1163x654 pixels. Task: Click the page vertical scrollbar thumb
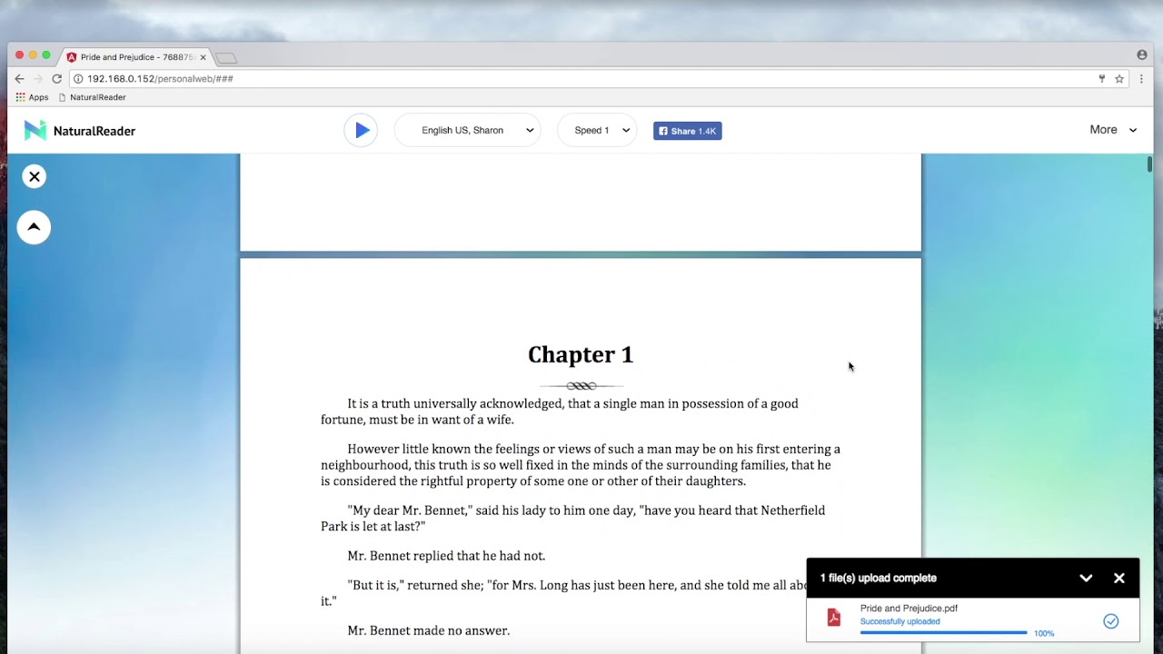point(1149,164)
